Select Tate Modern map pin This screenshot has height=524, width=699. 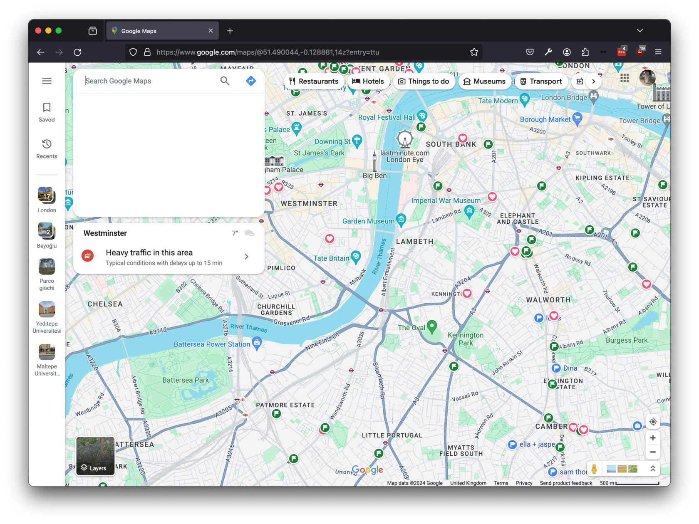tap(525, 99)
